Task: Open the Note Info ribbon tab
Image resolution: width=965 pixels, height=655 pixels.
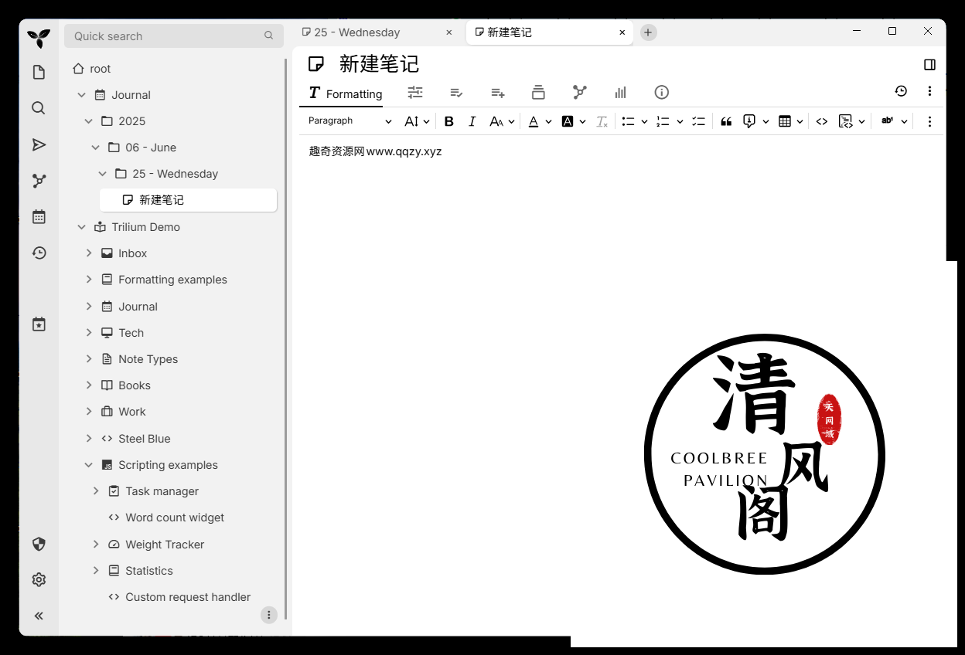Action: 662,92
